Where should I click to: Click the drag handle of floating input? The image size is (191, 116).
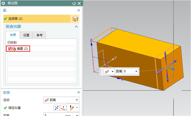pyautogui.click(x=101, y=72)
